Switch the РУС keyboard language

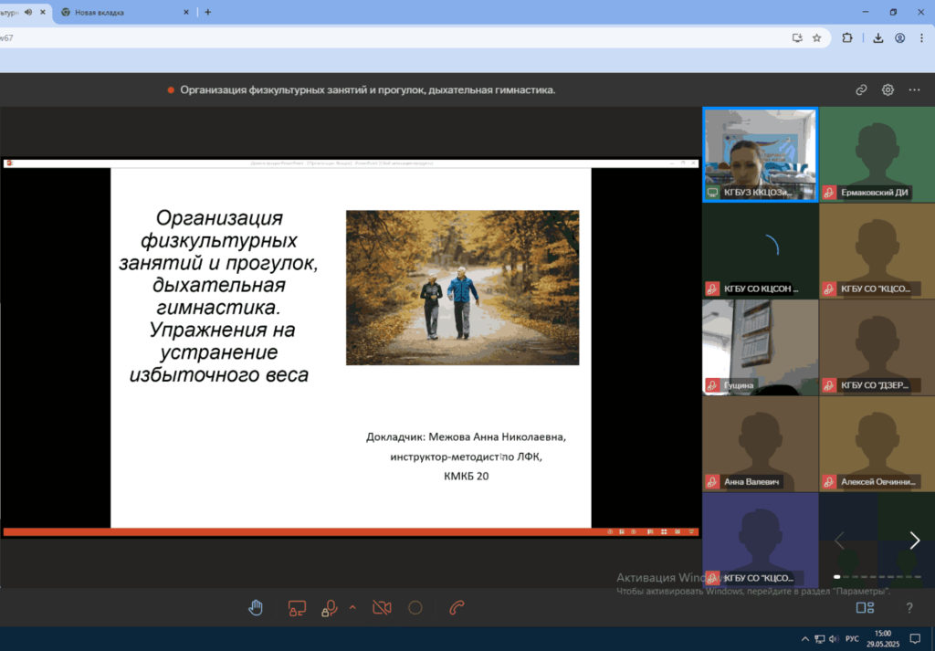(x=852, y=639)
